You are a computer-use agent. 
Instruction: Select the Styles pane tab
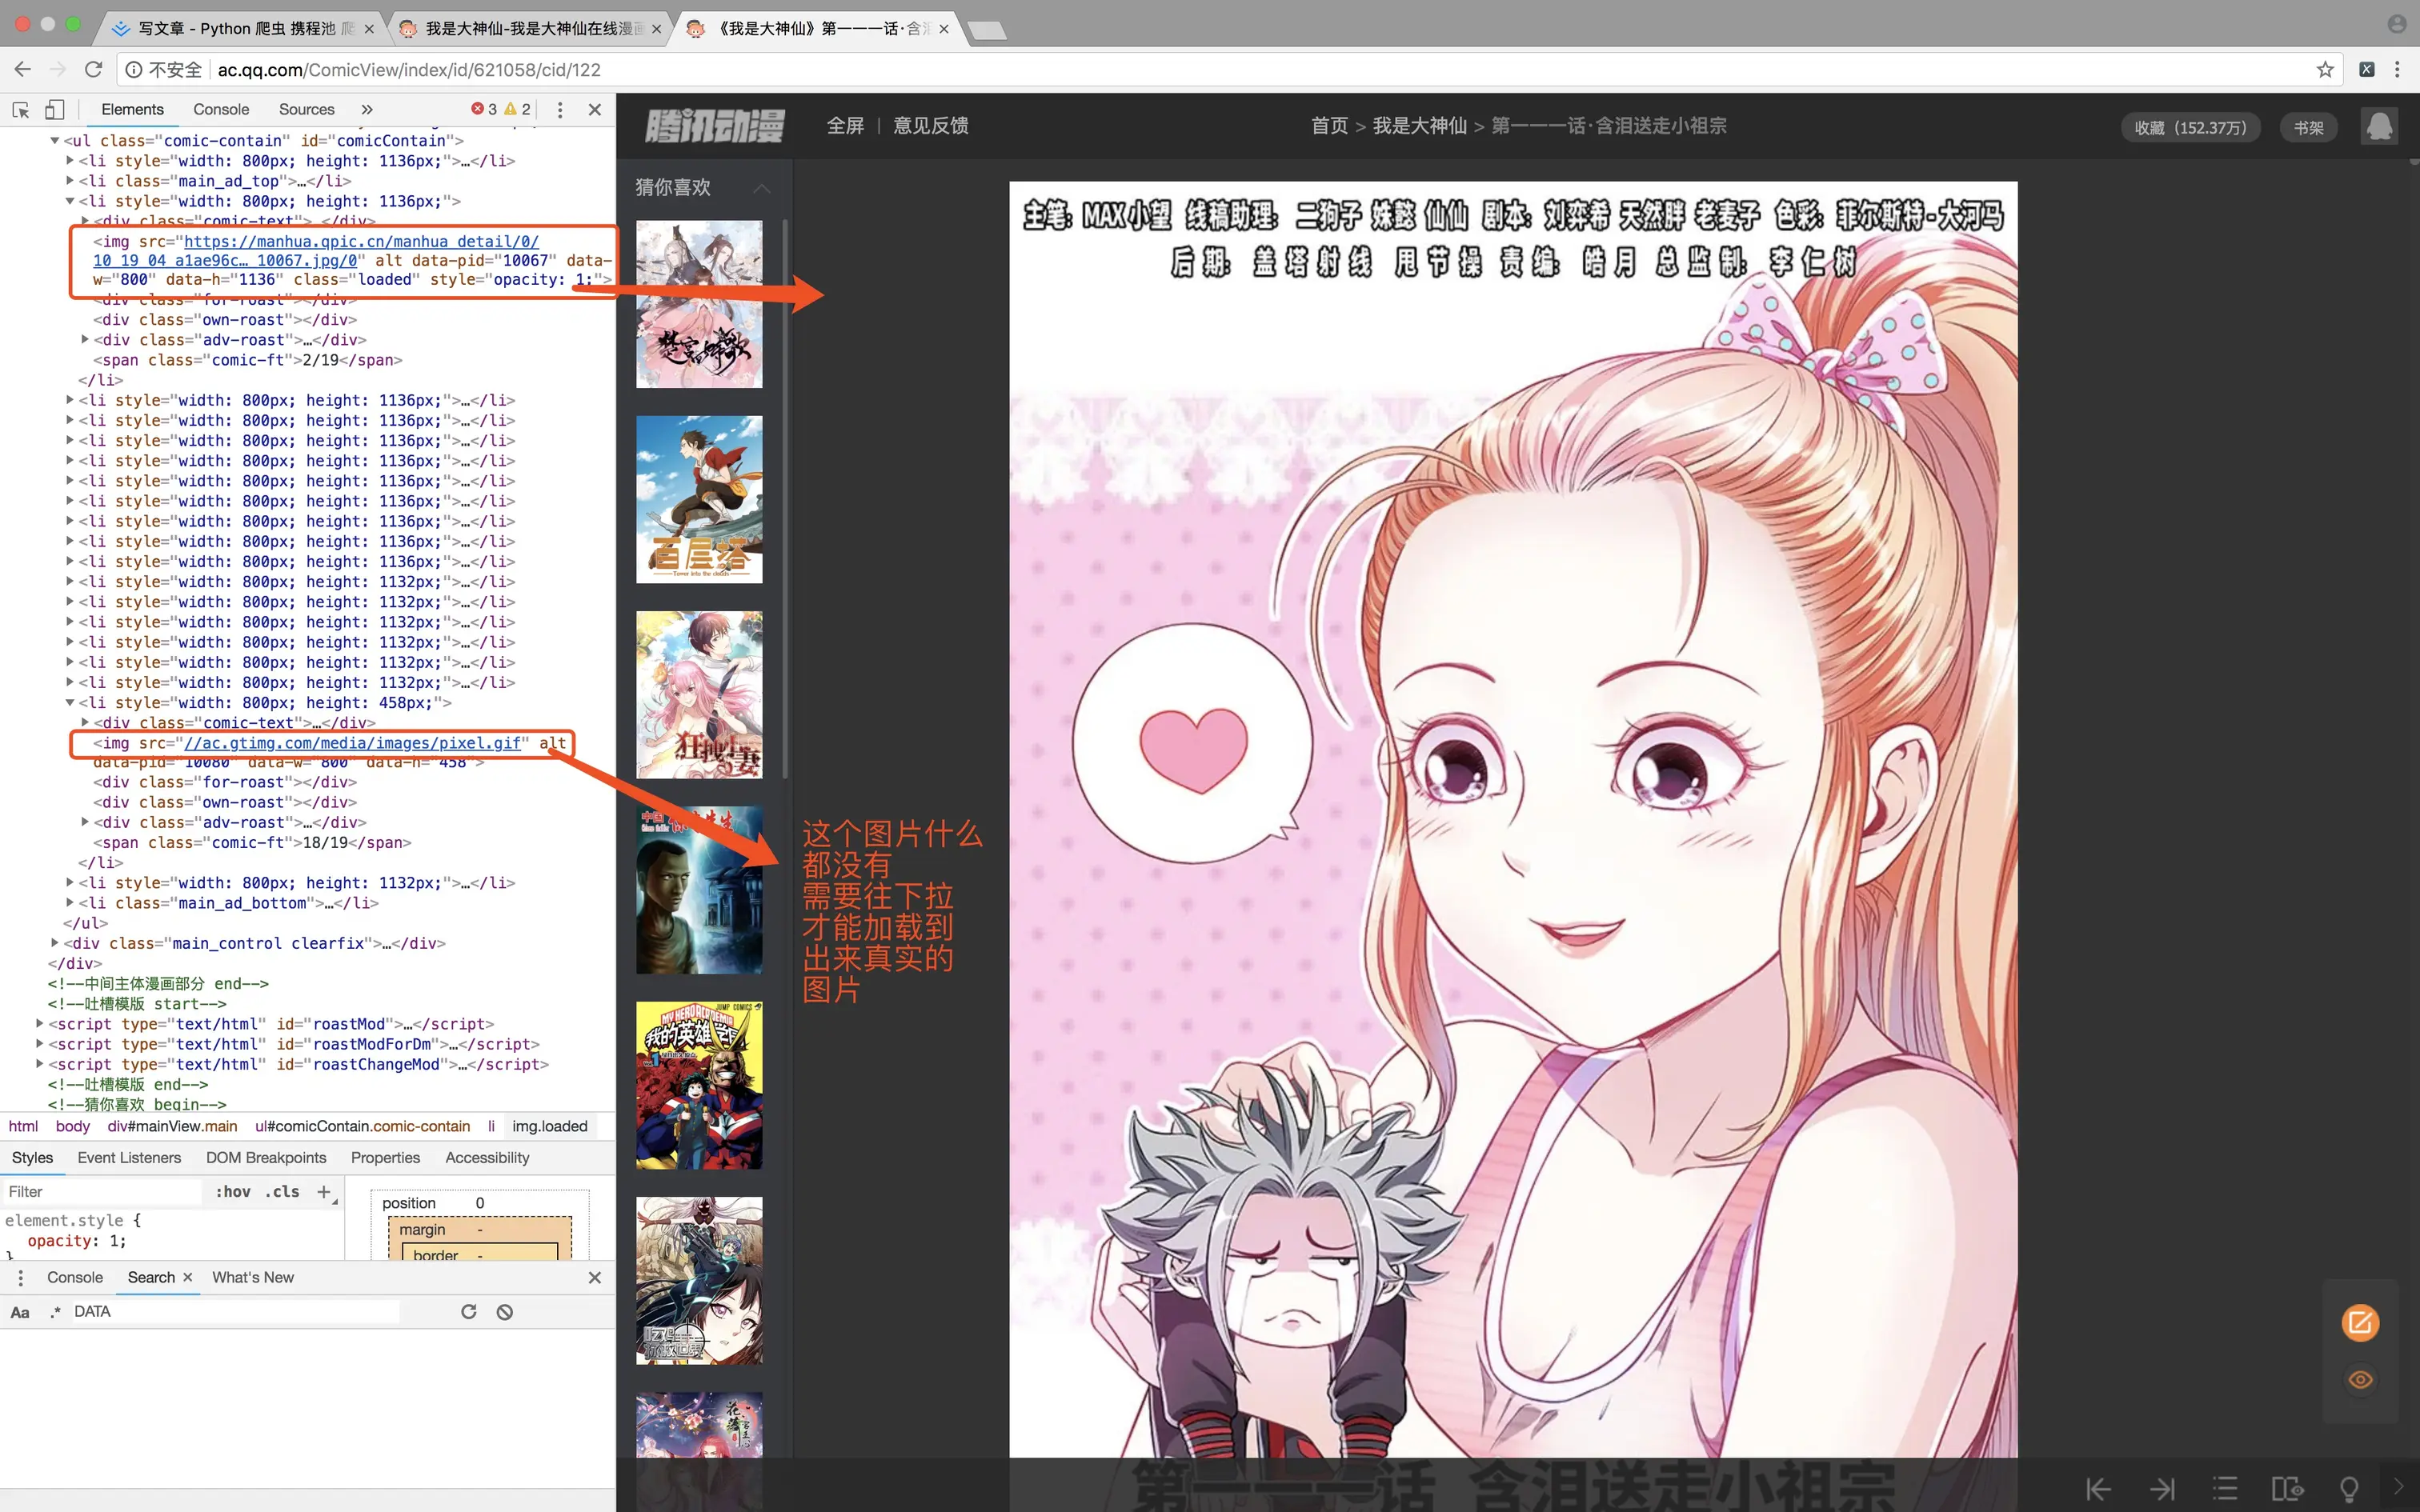[32, 1157]
